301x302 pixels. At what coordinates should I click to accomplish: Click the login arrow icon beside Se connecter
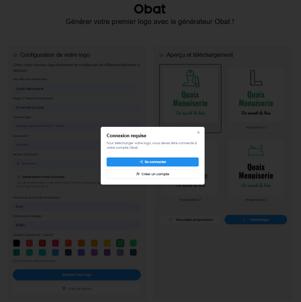click(x=141, y=162)
